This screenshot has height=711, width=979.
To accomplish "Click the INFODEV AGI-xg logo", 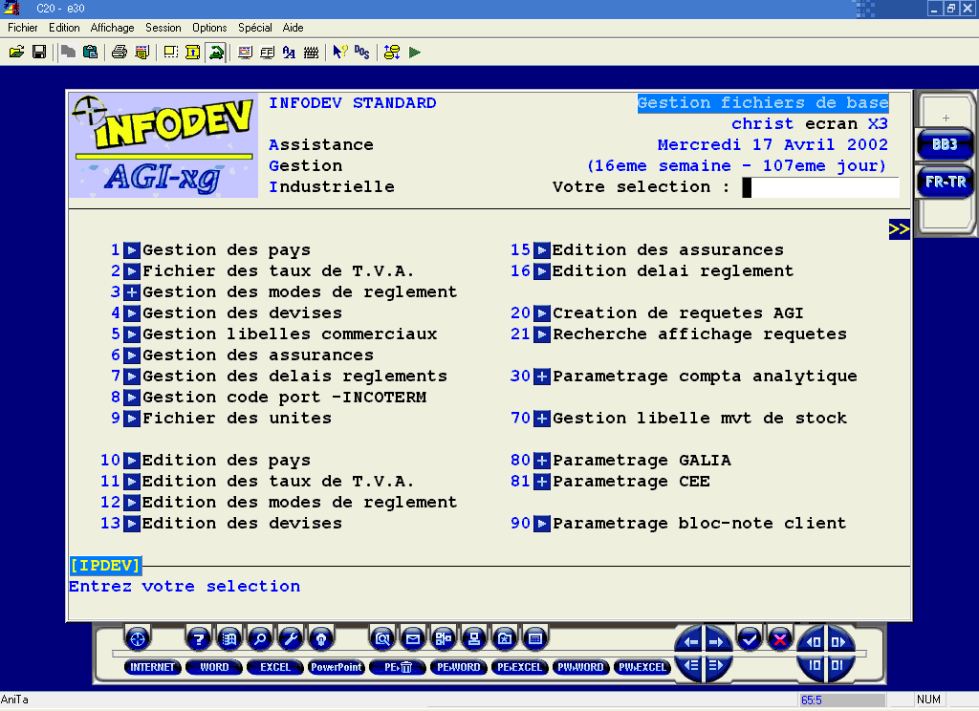I will point(163,145).
